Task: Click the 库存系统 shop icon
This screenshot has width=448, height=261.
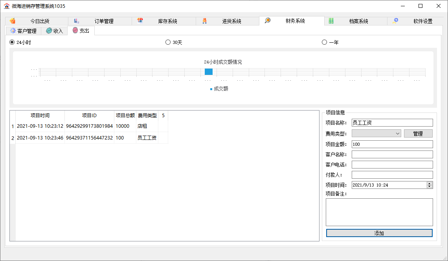Action: point(140,21)
